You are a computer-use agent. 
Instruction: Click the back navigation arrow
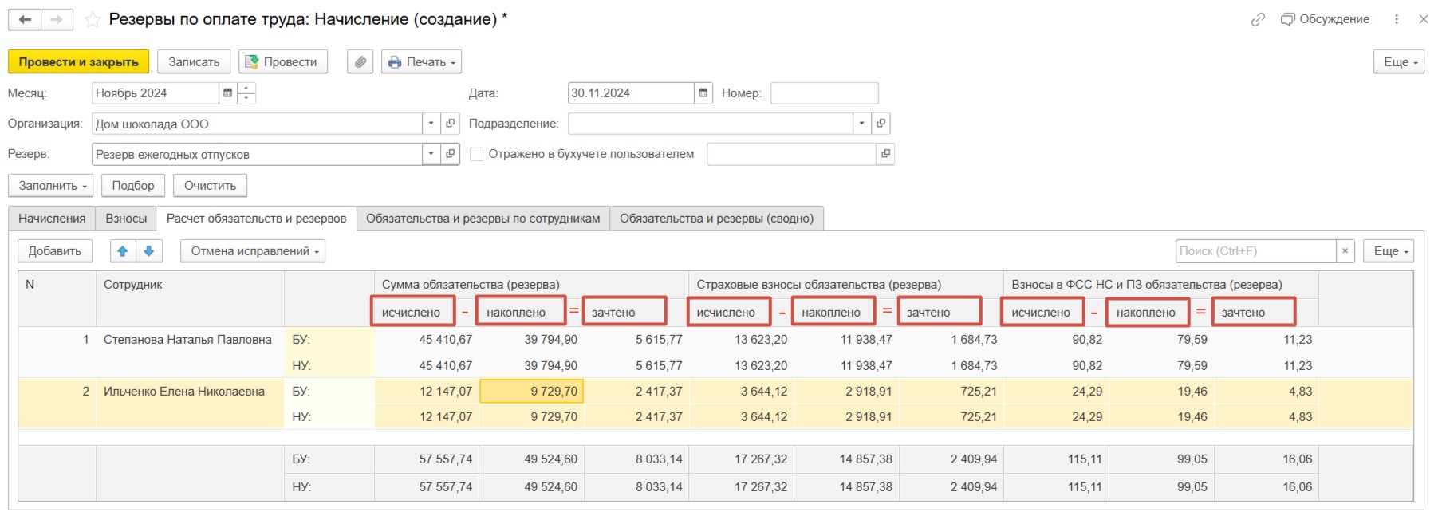point(25,19)
